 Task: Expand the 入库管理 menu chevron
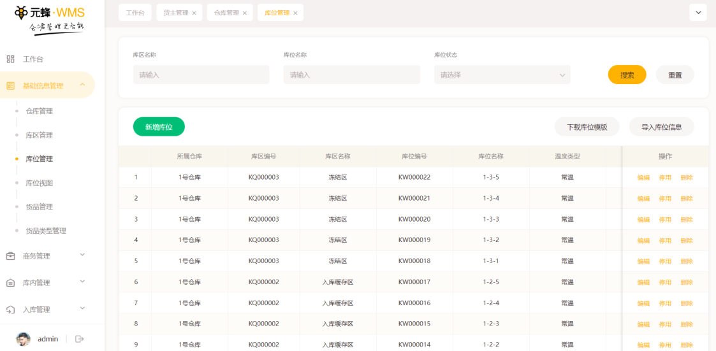point(82,308)
